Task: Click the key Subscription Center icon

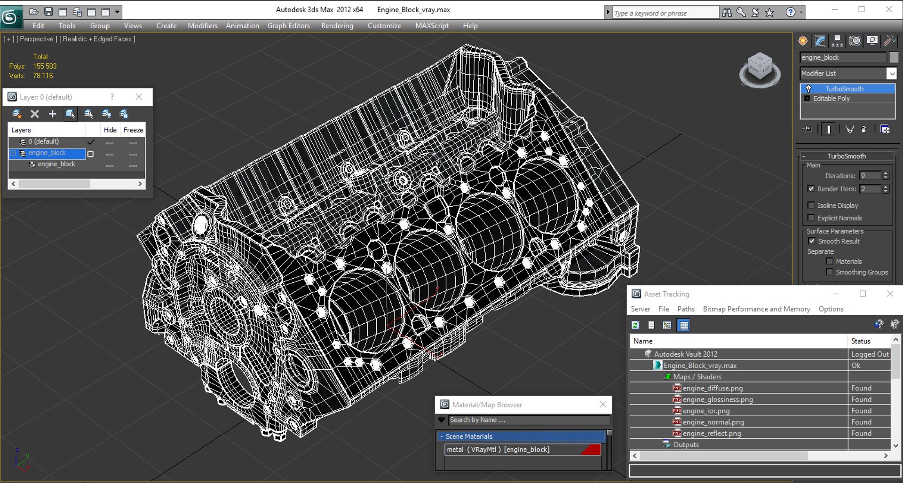Action: [x=741, y=13]
